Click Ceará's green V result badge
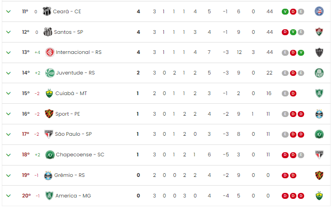The width and height of the screenshot is (332, 208). tap(285, 12)
